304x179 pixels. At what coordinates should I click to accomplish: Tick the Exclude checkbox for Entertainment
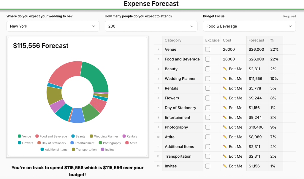click(x=208, y=118)
